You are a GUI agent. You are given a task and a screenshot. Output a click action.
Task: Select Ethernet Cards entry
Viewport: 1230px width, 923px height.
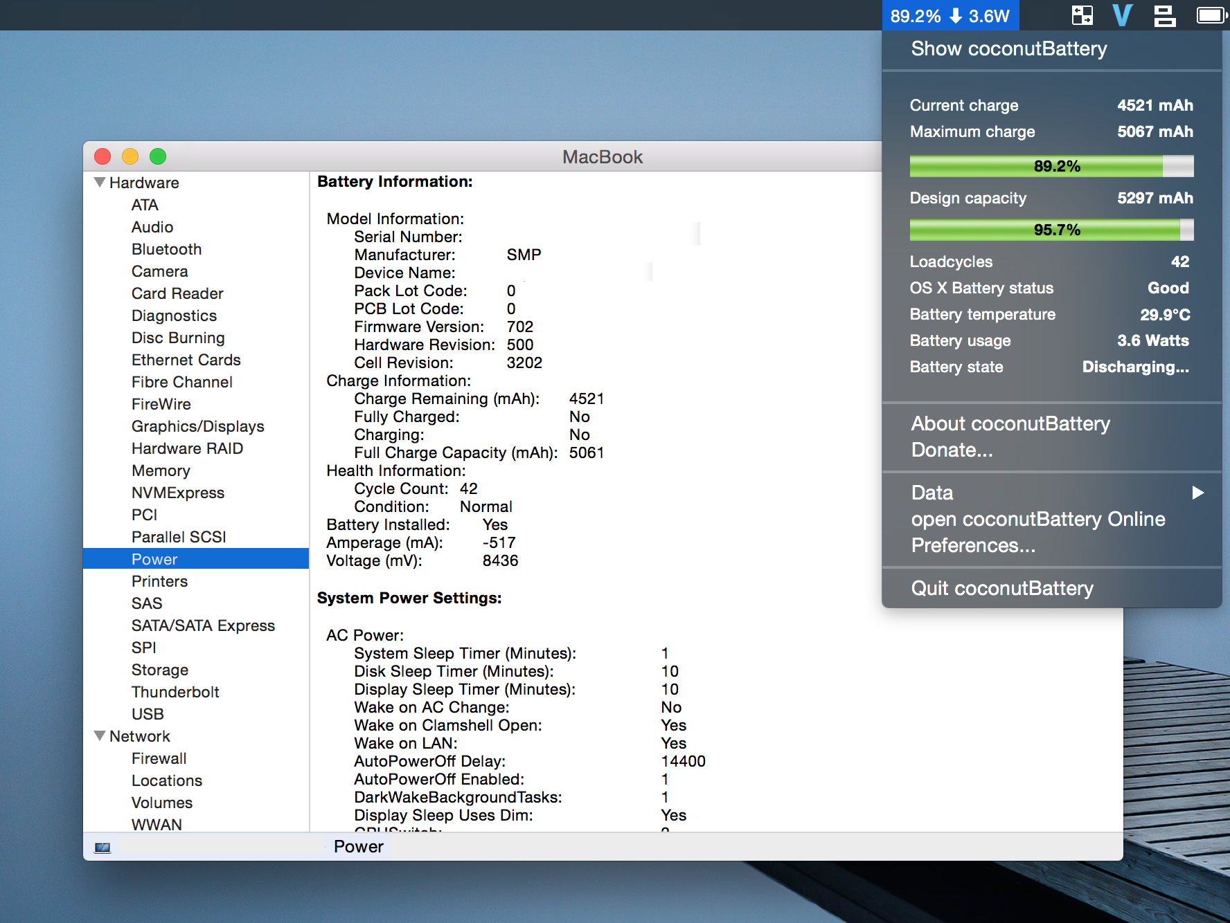click(x=186, y=360)
